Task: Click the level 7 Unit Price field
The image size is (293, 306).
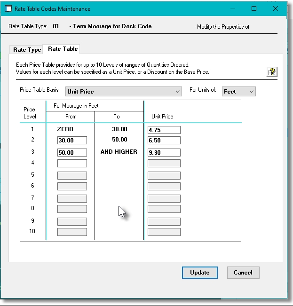Action: pos(164,198)
